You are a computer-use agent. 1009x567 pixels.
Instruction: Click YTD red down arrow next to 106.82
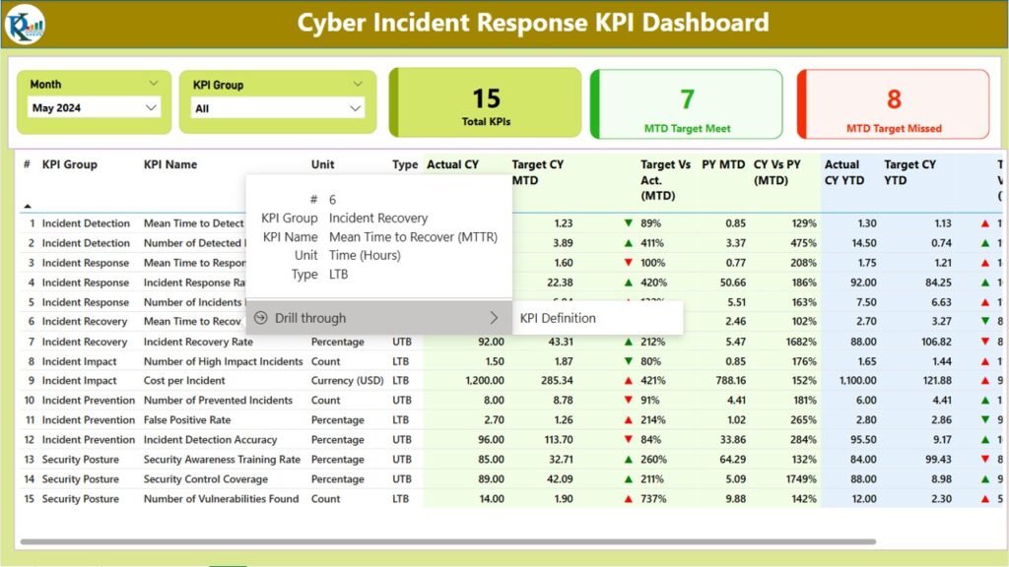click(x=985, y=342)
